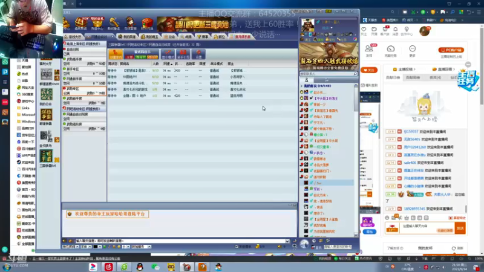The image size is (484, 272).
Task: Select friend 【平头哥】 in friends list
Action: click(x=325, y=99)
